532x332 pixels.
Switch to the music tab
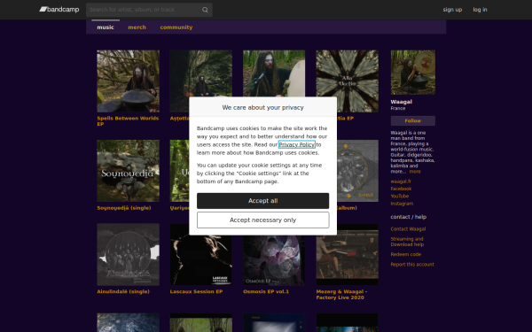tap(106, 27)
